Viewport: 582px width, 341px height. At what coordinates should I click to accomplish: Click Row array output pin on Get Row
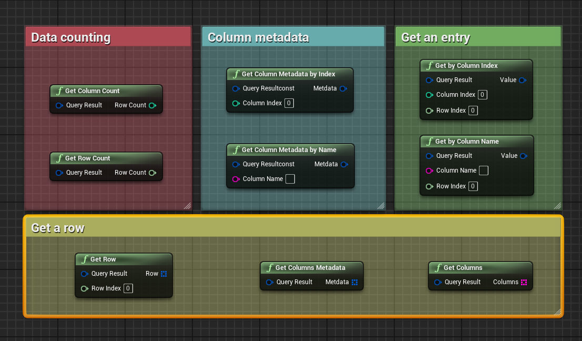tap(164, 274)
